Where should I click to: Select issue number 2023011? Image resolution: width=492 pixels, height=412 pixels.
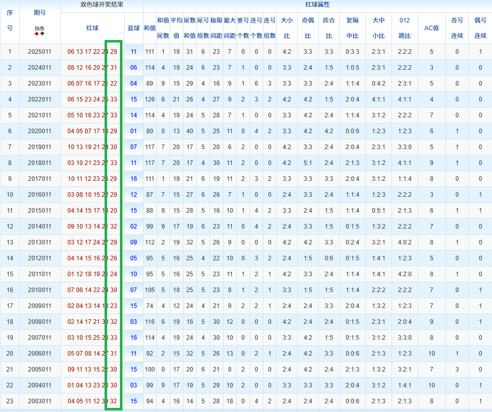tap(39, 84)
